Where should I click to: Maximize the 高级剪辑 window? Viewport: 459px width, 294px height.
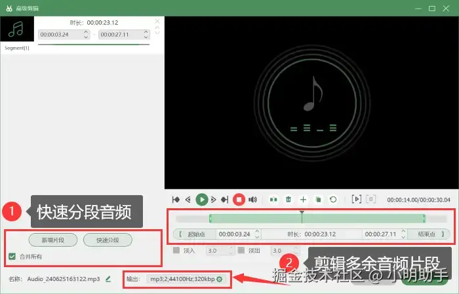coord(432,9)
